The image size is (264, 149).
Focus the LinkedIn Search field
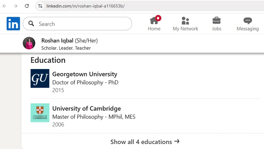click(x=77, y=23)
